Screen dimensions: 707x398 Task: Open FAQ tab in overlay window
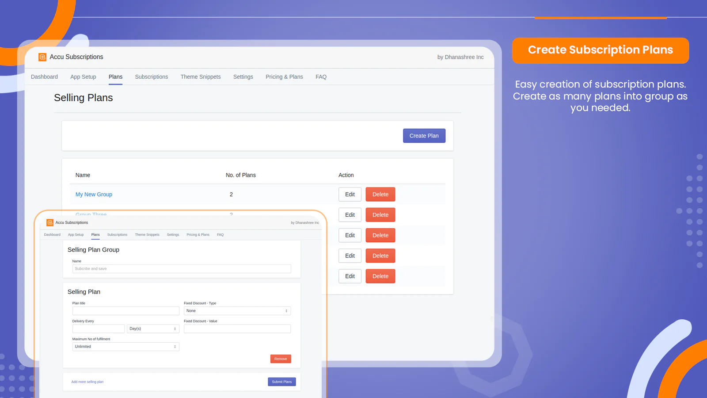click(220, 235)
